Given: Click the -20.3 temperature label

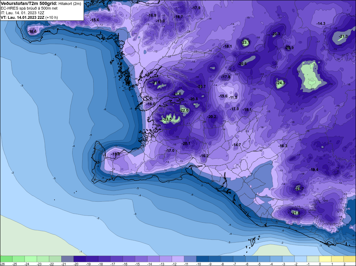Looking at the screenshot, I should [276, 34].
